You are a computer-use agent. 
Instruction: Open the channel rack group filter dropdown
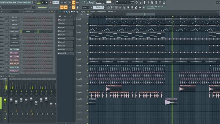point(14,12)
